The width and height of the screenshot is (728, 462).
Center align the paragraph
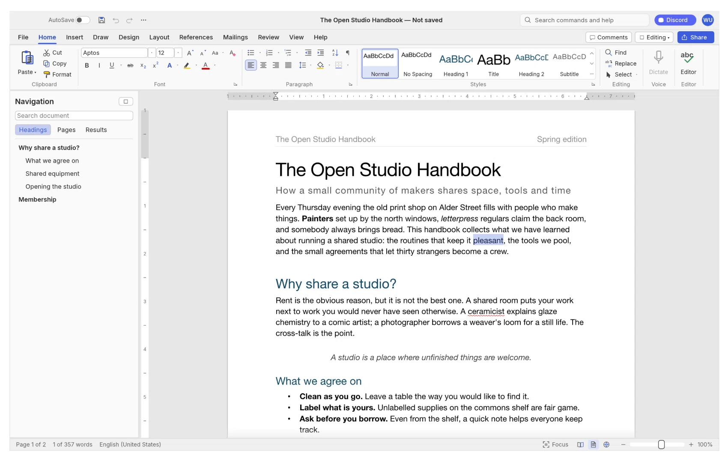pos(263,65)
